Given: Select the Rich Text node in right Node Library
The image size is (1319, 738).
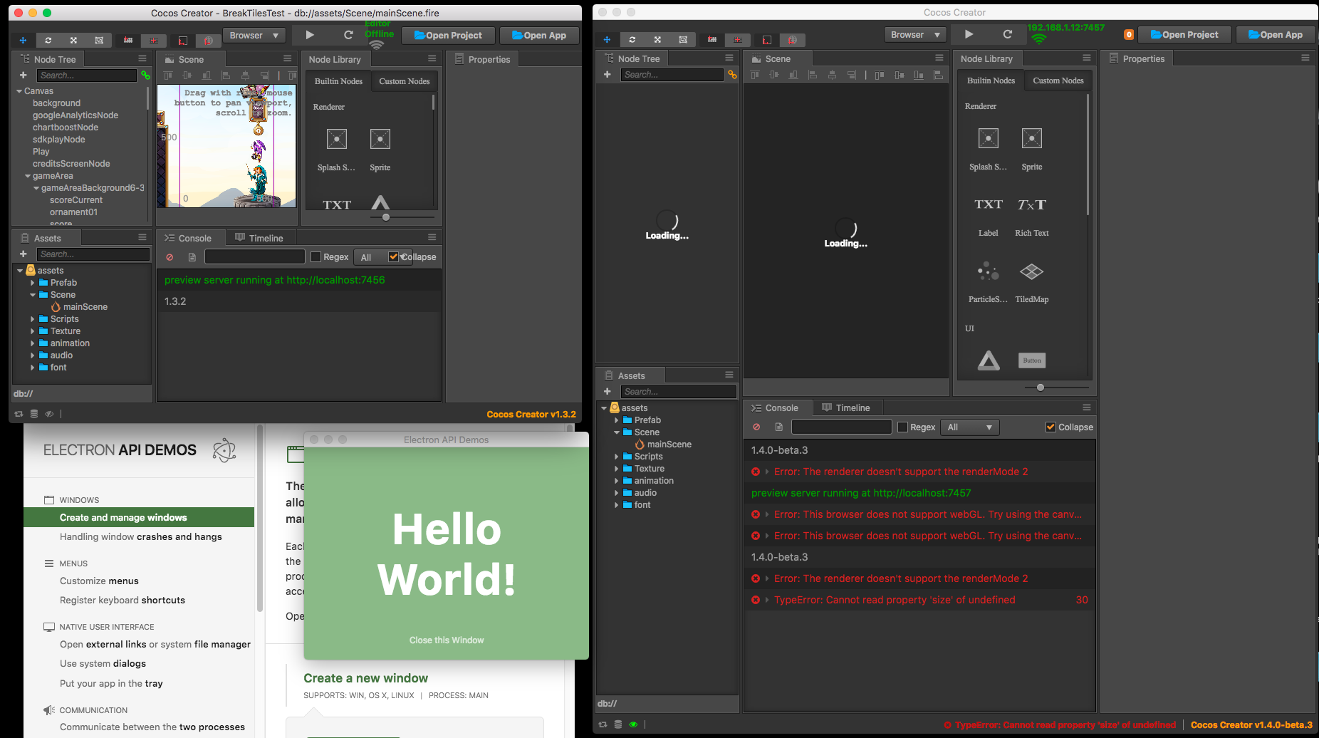Looking at the screenshot, I should [x=1032, y=217].
